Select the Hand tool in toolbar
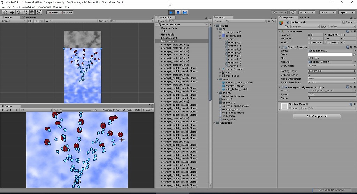 [x=6, y=12]
